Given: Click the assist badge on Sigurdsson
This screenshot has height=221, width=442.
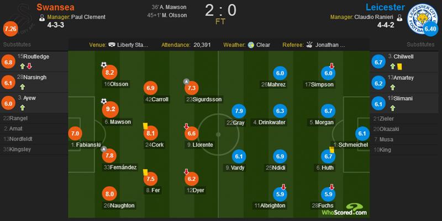Looking at the screenshot, I should point(187,82).
